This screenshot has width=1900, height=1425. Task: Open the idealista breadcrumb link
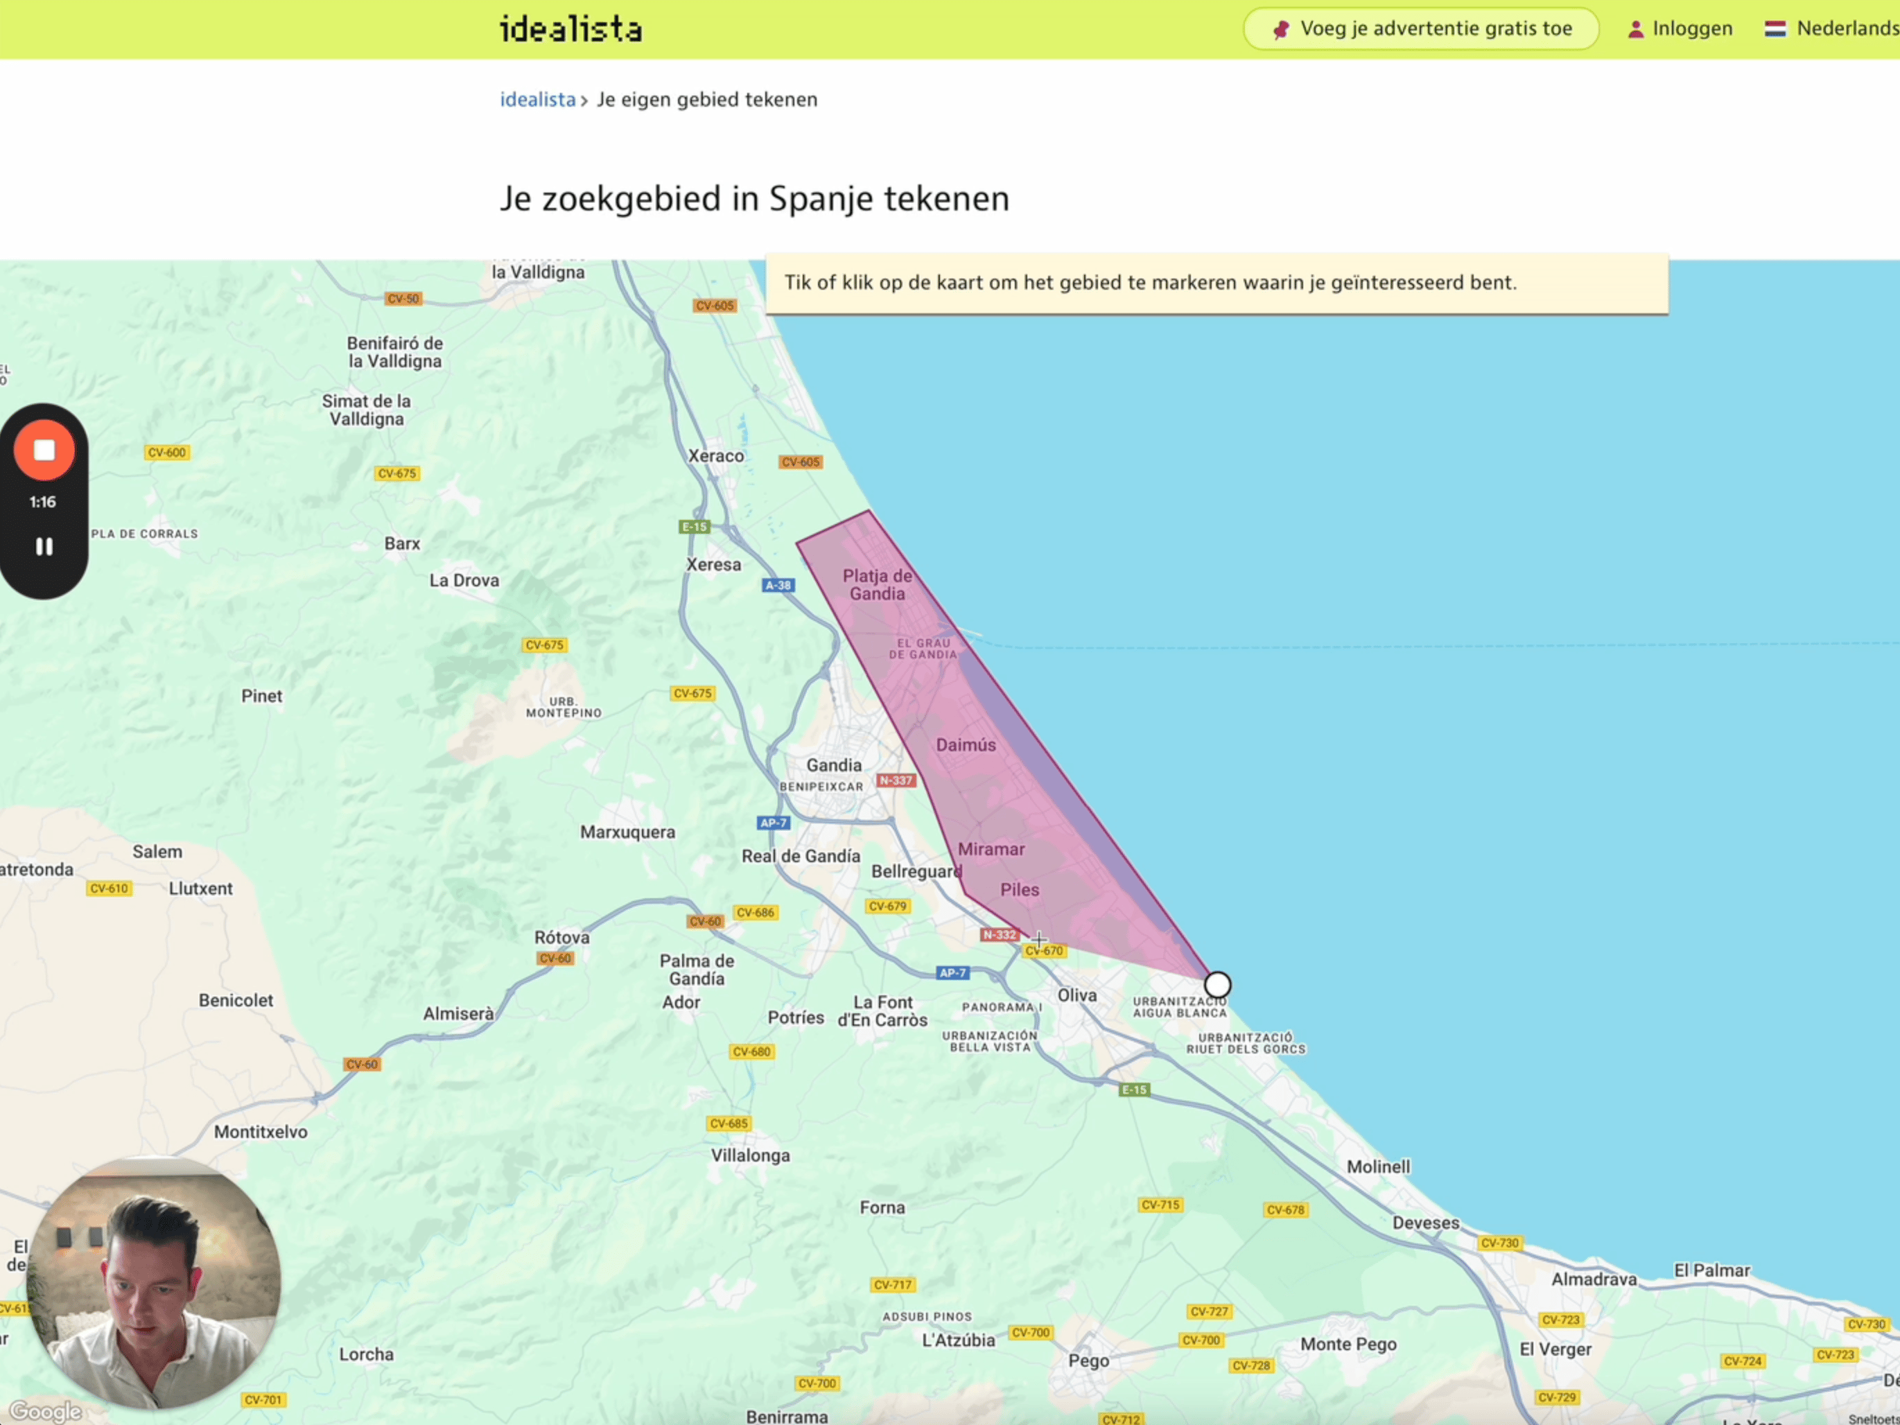coord(538,100)
